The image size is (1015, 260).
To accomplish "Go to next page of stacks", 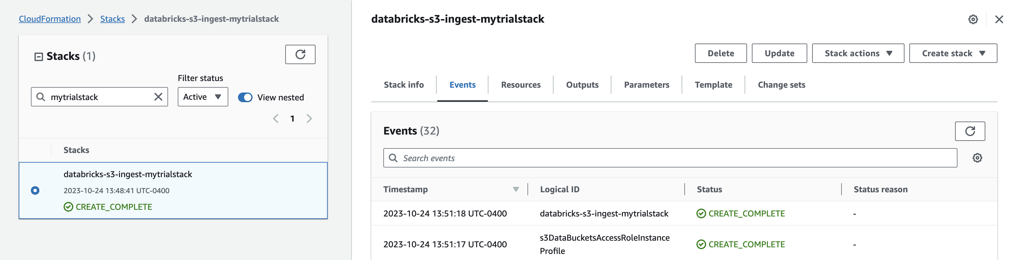I will point(309,119).
